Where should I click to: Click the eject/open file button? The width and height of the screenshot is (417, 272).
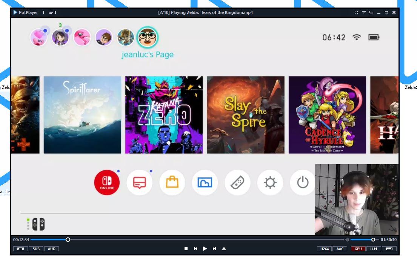[x=224, y=249]
